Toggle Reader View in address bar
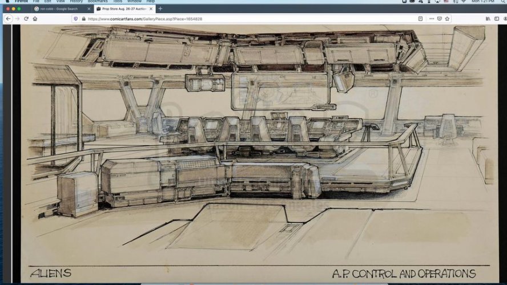 pyautogui.click(x=420, y=19)
